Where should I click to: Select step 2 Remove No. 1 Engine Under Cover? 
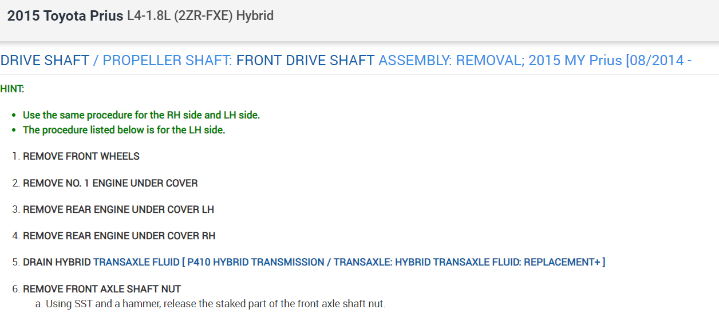[110, 183]
